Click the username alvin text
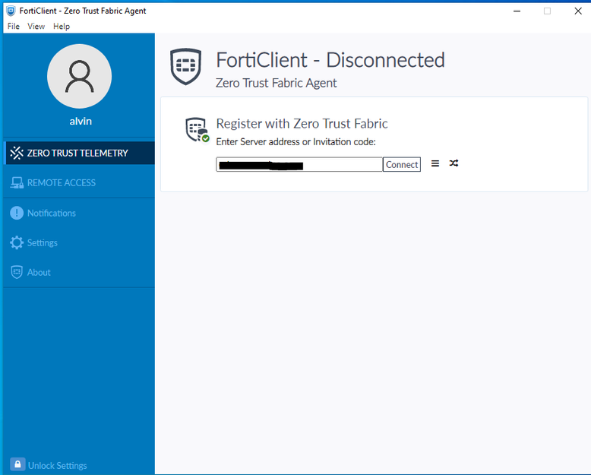Screen dimensions: 591x475 [x=81, y=121]
